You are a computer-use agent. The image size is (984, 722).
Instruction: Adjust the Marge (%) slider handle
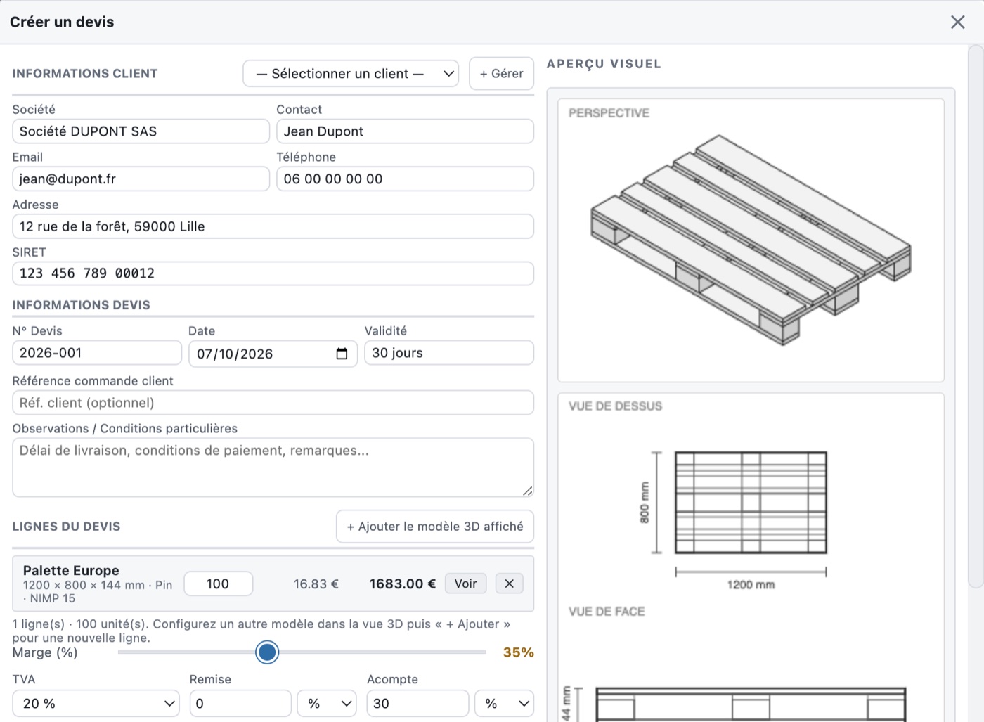[267, 652]
